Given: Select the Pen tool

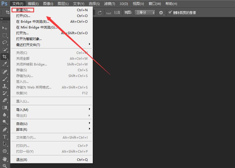Looking at the screenshot, I should coord(5,129).
